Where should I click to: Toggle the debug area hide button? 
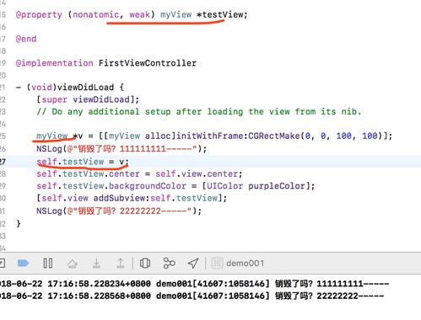[x=3, y=264]
